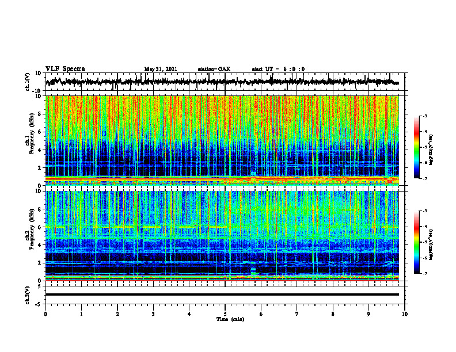The image size is (456, 352).
Task: Click the ch.2 spectrogram color bar
Action: tap(416, 242)
